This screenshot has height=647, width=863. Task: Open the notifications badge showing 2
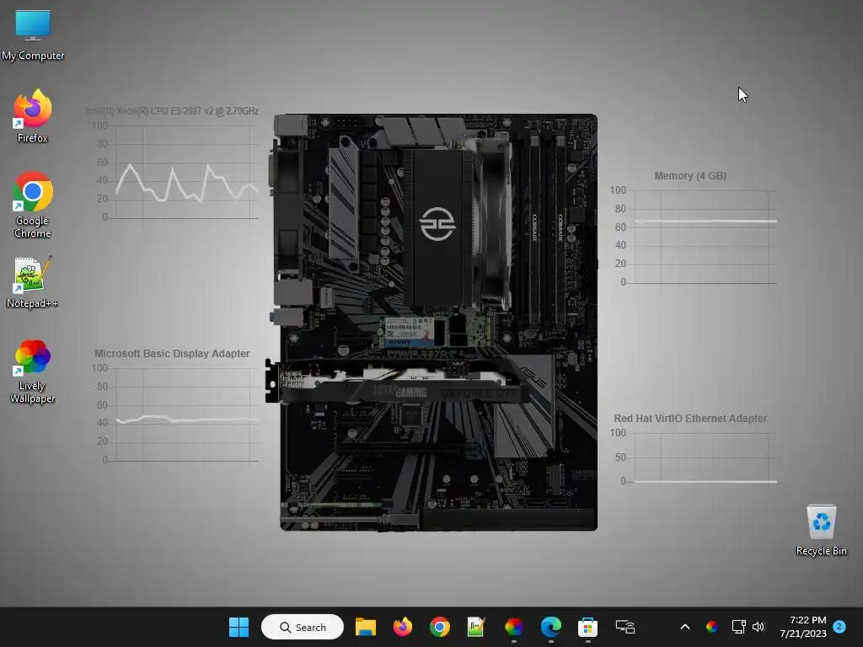[839, 627]
